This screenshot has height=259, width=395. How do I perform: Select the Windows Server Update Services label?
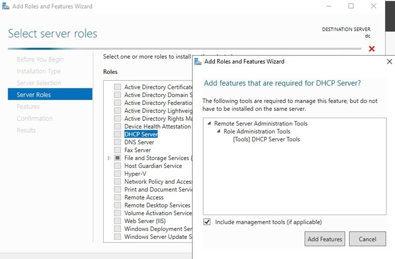158,237
